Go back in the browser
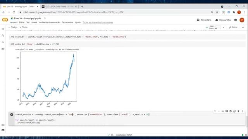 3,12
